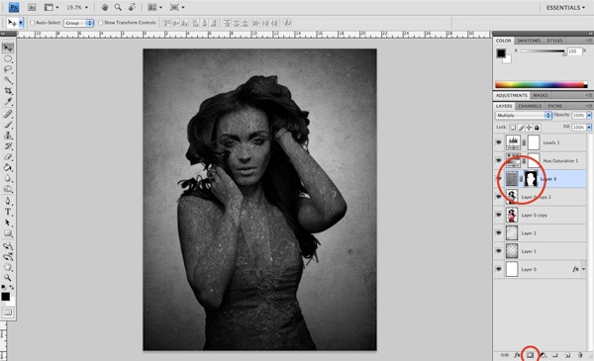Select the Zoom tool in toolbox
Screen dimensions: 594x361
8,278
